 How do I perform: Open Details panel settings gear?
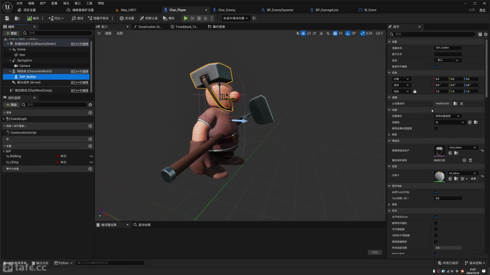486,34
